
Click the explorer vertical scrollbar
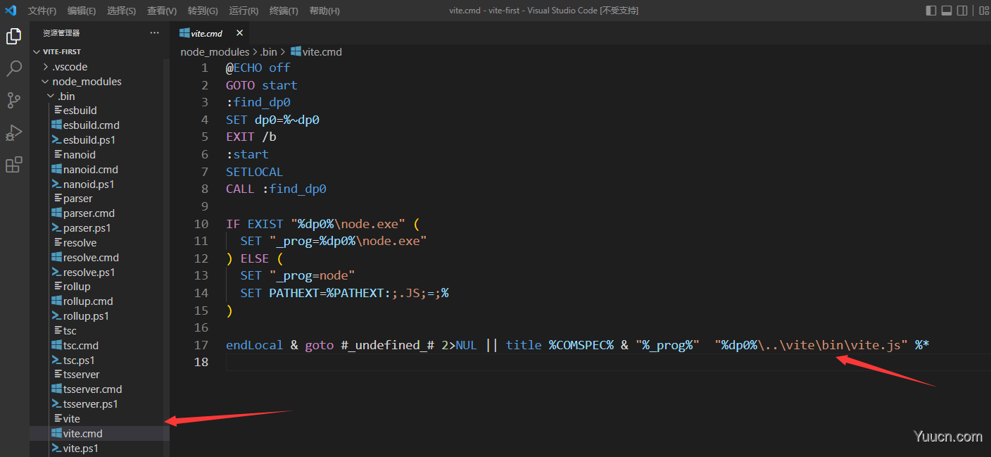click(x=167, y=258)
